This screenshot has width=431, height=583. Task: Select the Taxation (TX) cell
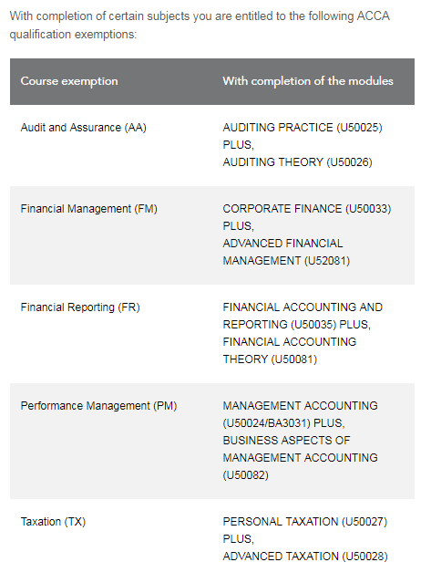tap(53, 522)
